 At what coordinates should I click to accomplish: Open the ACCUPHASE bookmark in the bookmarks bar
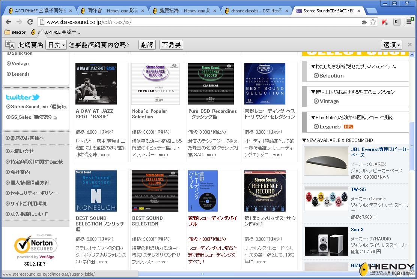coord(55,32)
